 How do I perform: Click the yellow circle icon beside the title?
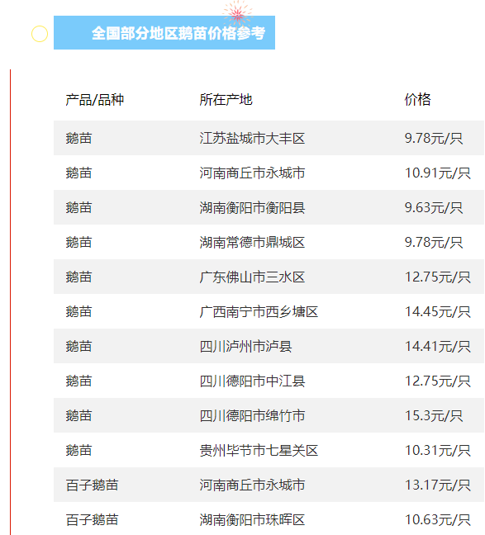(40, 34)
